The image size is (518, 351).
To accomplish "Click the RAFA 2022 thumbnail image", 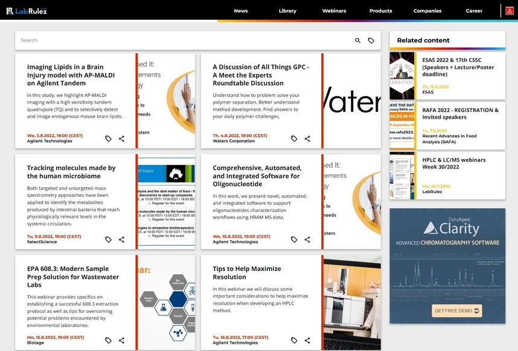I will point(401,126).
